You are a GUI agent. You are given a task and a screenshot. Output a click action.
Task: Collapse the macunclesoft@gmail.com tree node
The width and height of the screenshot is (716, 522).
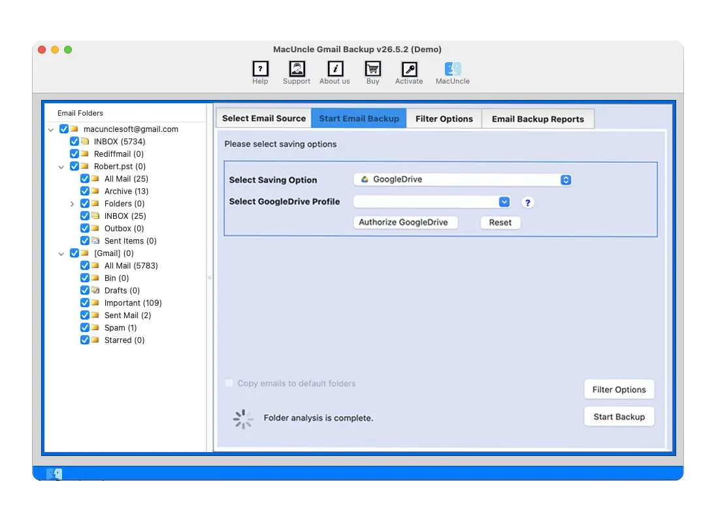pos(51,130)
